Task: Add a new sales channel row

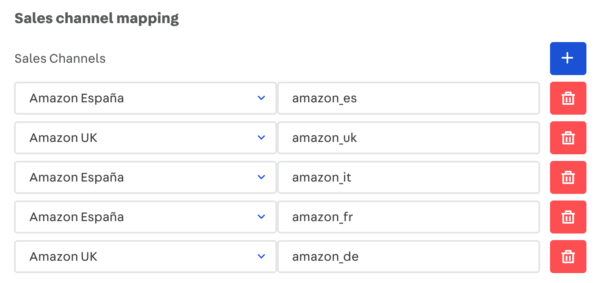Action: pyautogui.click(x=568, y=59)
